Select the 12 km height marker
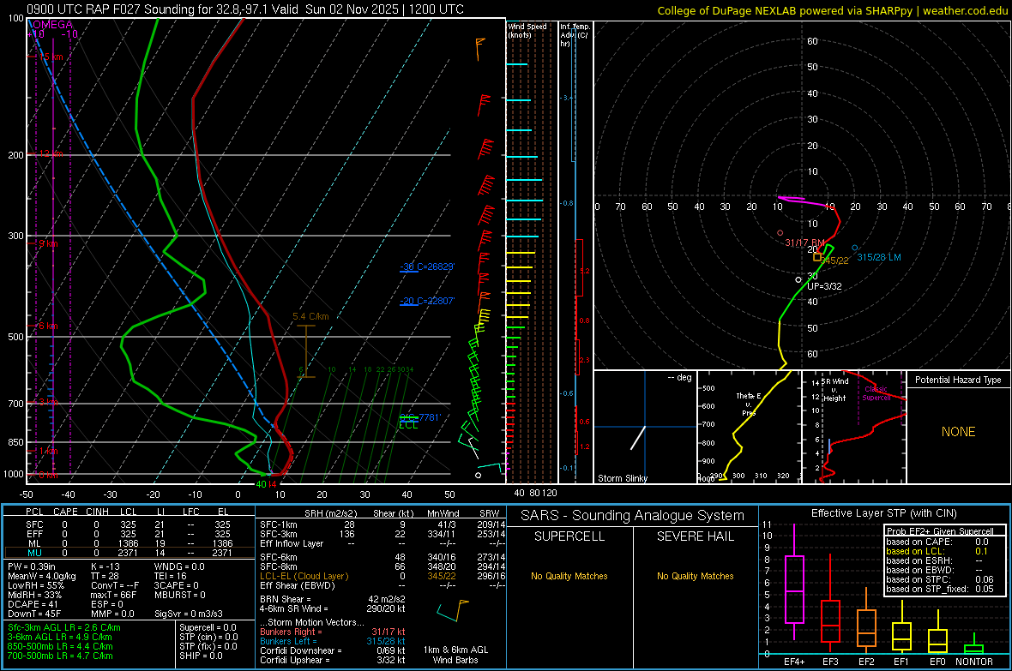The image size is (1012, 671). [x=51, y=153]
